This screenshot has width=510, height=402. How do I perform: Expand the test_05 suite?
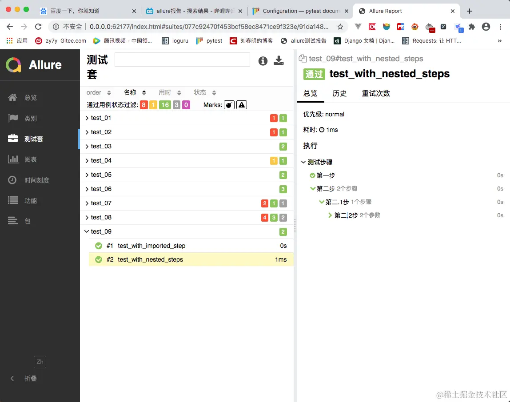click(x=187, y=175)
